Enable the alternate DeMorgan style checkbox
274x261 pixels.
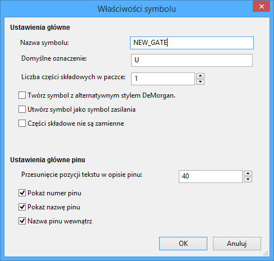point(22,95)
